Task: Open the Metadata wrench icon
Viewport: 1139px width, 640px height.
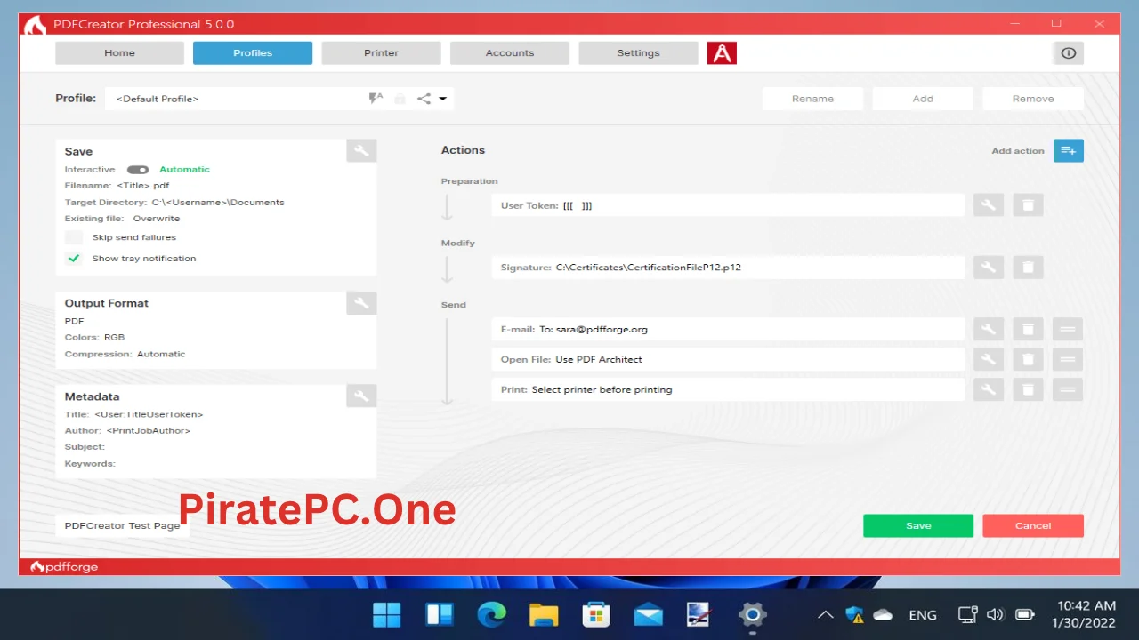Action: click(361, 396)
